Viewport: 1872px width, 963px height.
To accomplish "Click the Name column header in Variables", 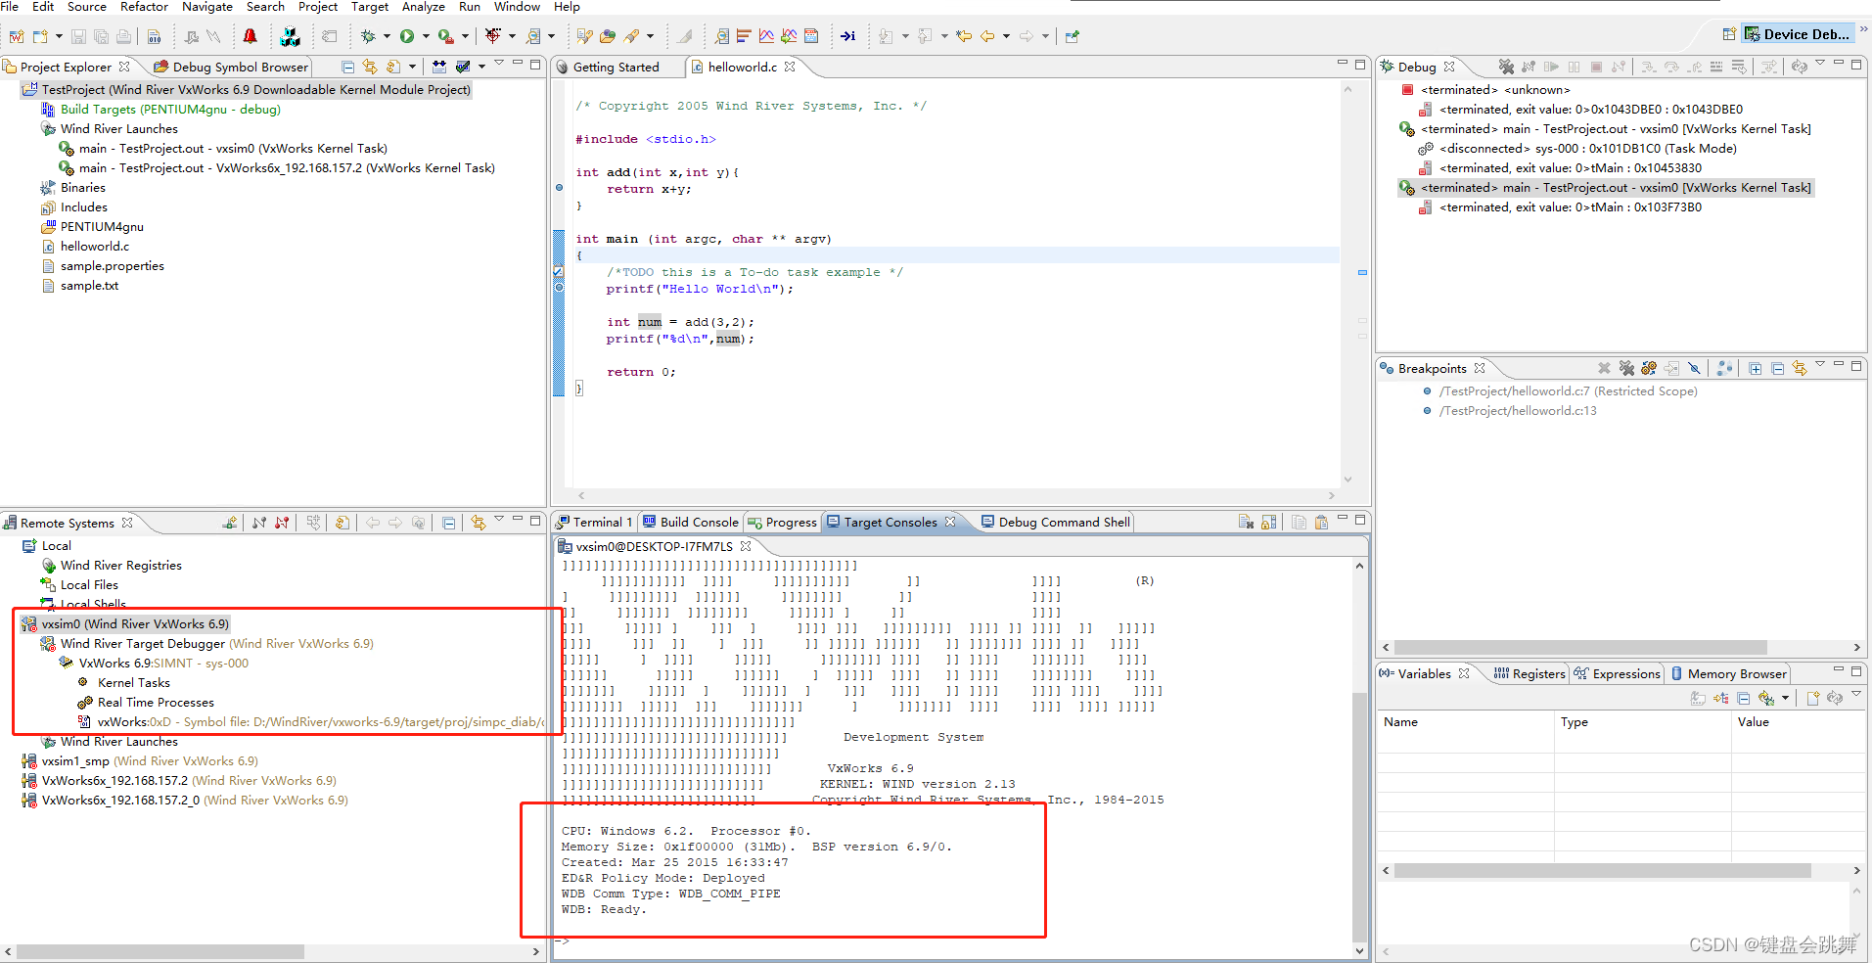I will [x=1465, y=722].
